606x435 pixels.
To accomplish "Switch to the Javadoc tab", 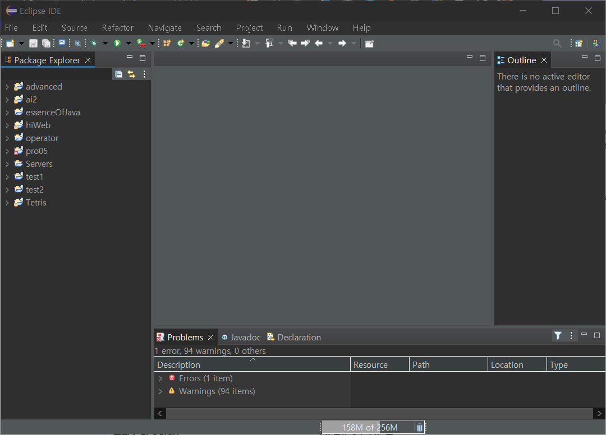I will pos(241,338).
